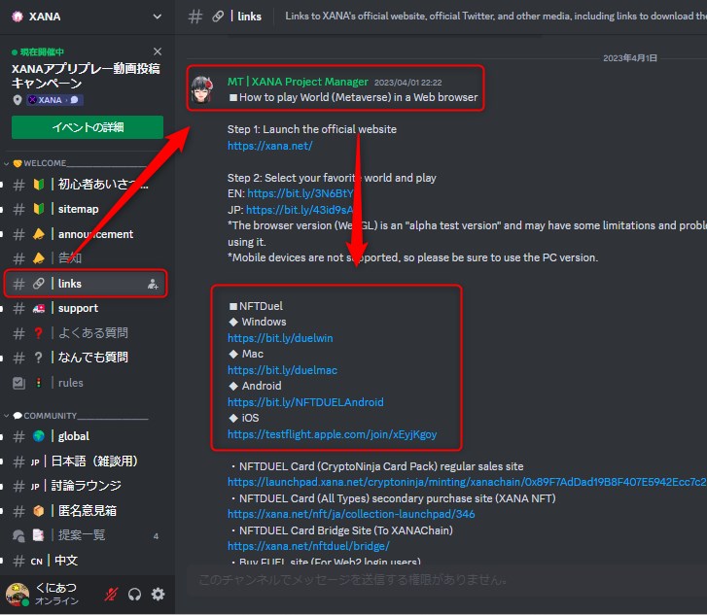Image resolution: width=707 pixels, height=615 pixels.
Task: Click the disabled message input field
Action: [x=446, y=580]
